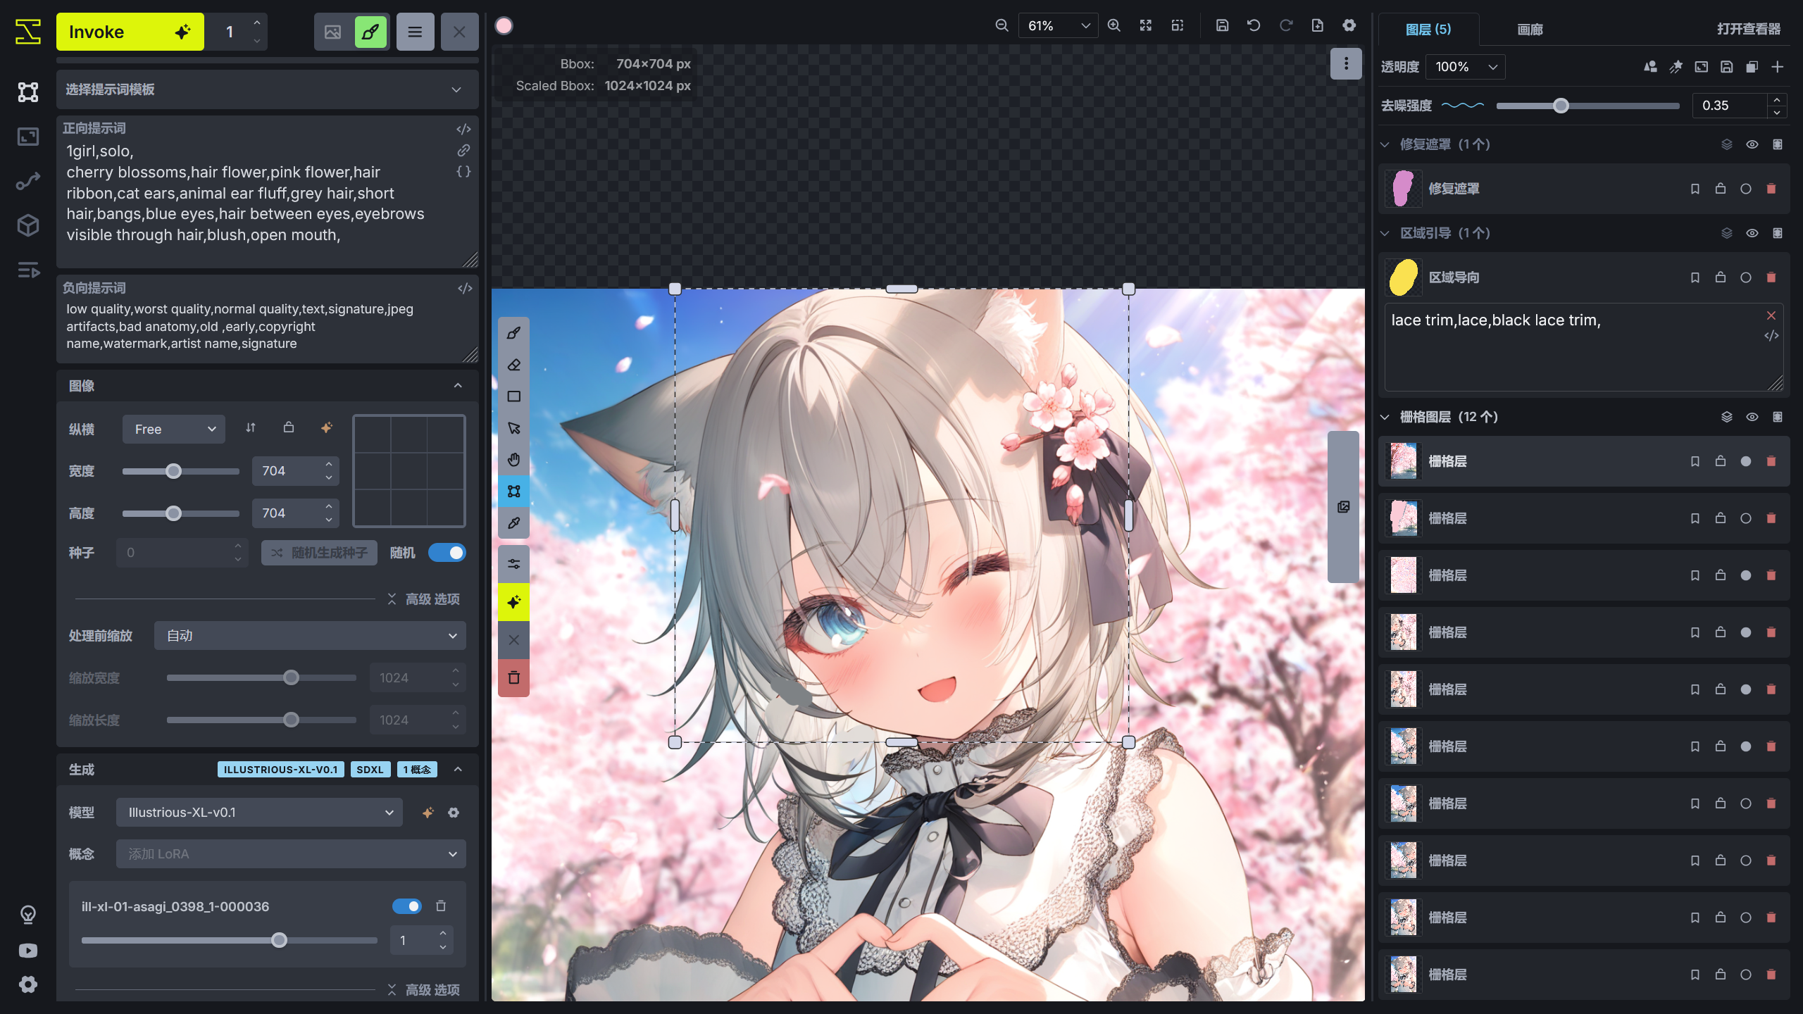Select the eraser tool
Image resolution: width=1803 pixels, height=1014 pixels.
click(x=514, y=365)
